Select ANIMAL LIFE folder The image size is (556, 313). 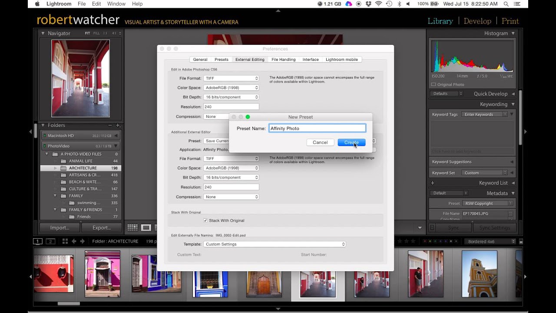(x=81, y=161)
